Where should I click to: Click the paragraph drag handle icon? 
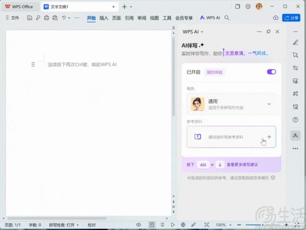click(x=33, y=64)
